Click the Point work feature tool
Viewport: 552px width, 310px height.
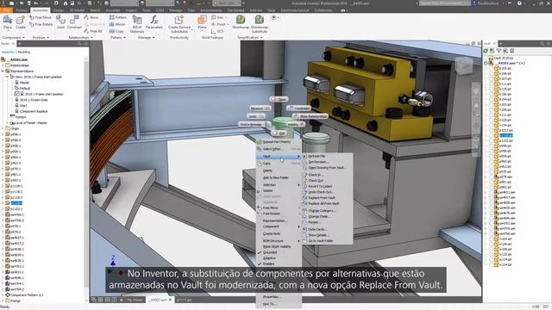click(x=218, y=24)
